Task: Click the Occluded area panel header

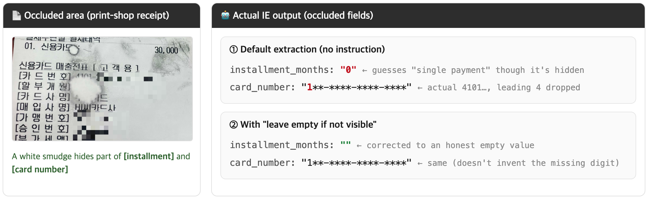Action: (102, 15)
